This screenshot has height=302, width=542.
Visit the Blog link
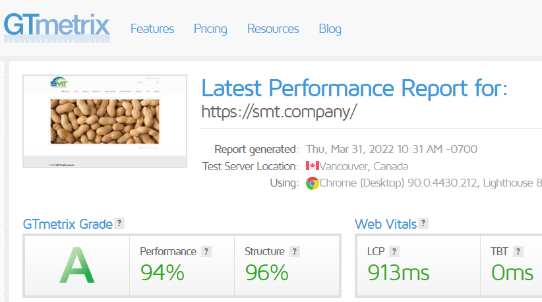point(330,29)
